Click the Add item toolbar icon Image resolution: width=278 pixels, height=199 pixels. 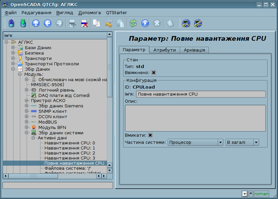pyautogui.click(x=73, y=24)
